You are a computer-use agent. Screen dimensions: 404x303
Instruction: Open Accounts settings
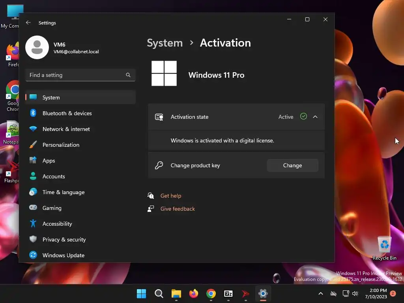pos(80,176)
